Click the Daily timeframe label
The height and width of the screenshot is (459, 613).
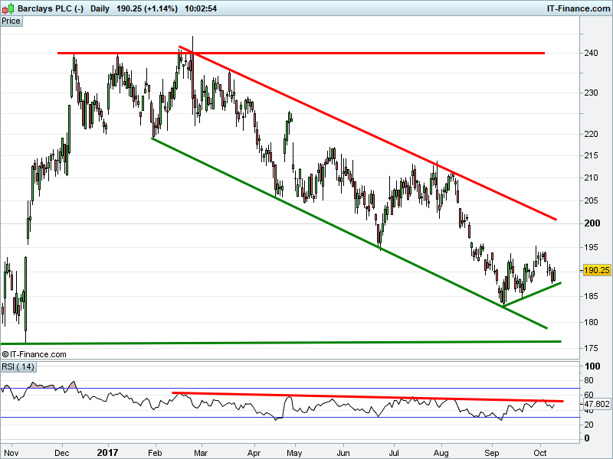pos(100,8)
